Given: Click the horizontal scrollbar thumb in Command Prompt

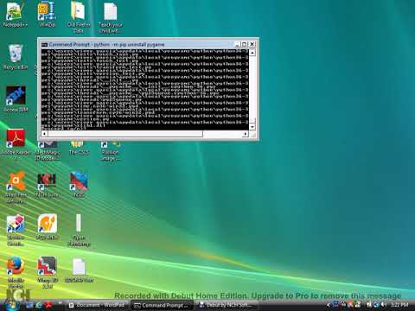Looking at the screenshot, I should (125, 134).
